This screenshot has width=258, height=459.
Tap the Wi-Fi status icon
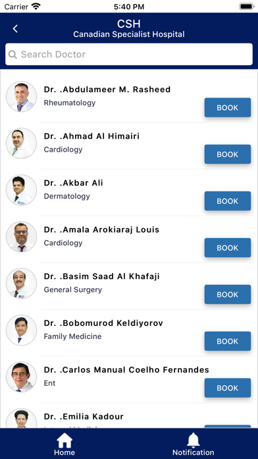click(36, 6)
